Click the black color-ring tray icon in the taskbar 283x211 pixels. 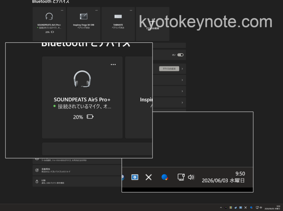click(226, 208)
